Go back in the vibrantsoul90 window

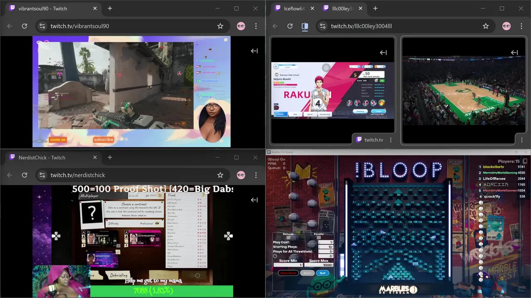[x=10, y=26]
